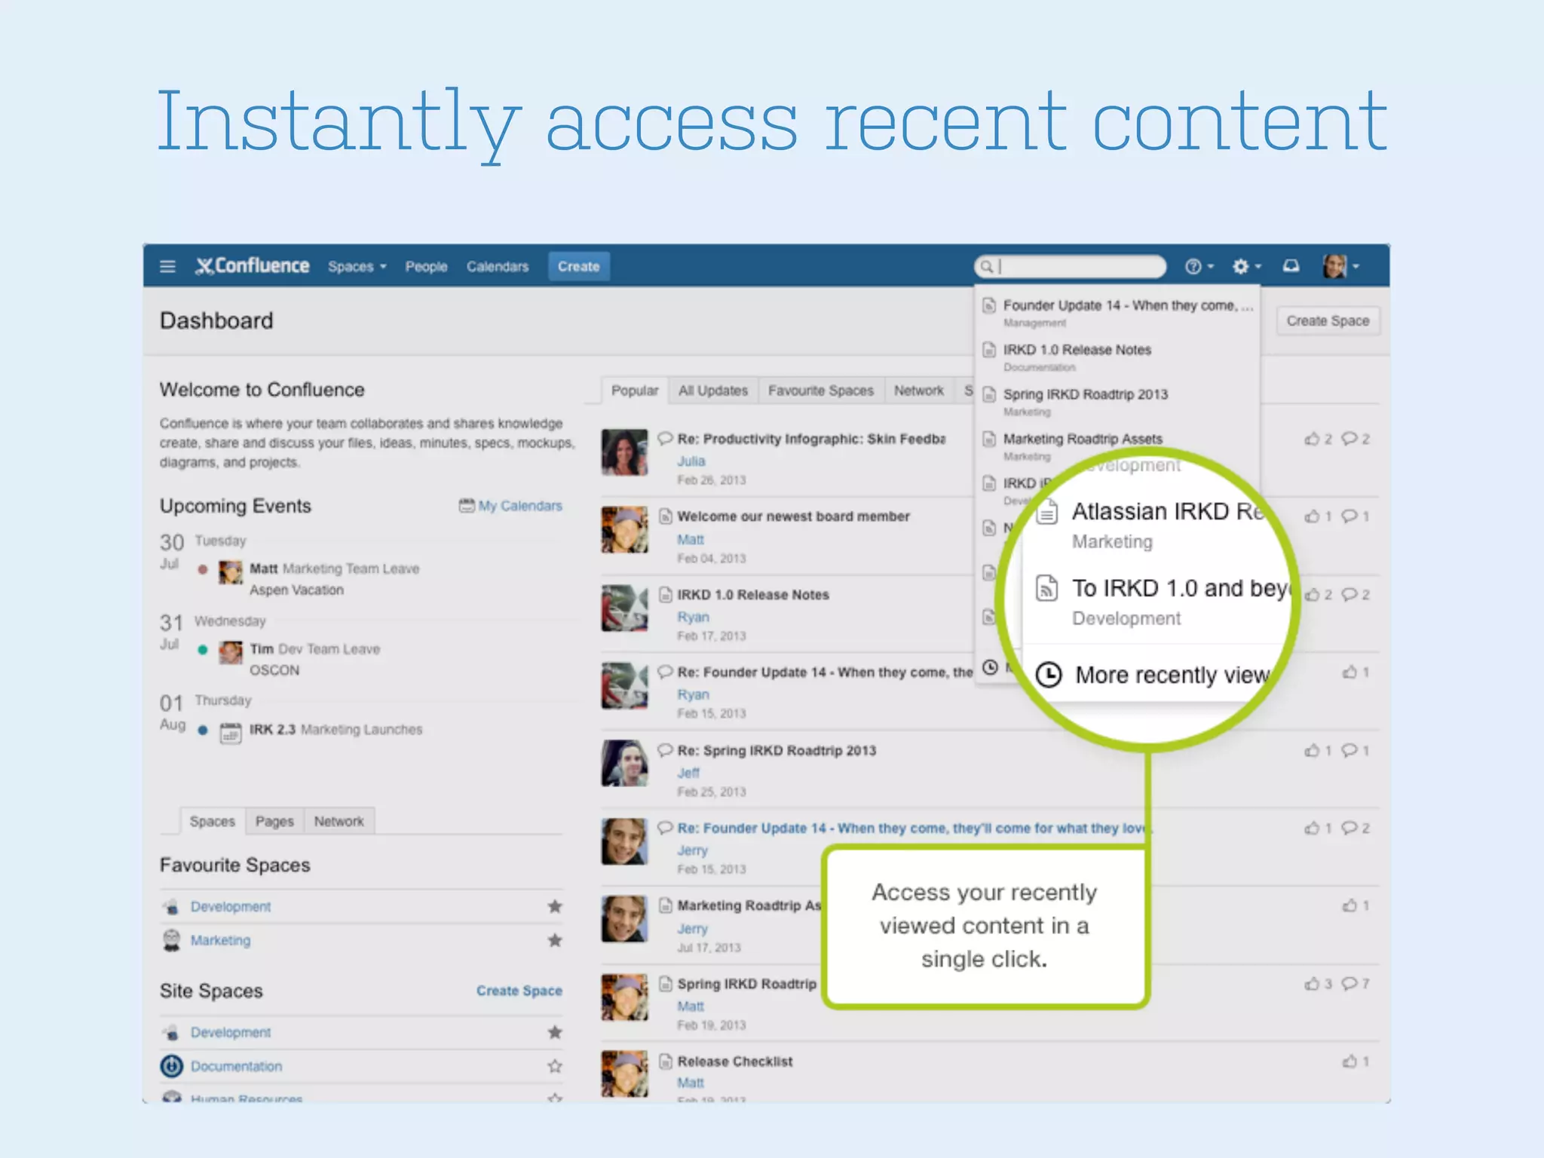Open Jeff's profile link
This screenshot has height=1158, width=1544.
tap(688, 774)
